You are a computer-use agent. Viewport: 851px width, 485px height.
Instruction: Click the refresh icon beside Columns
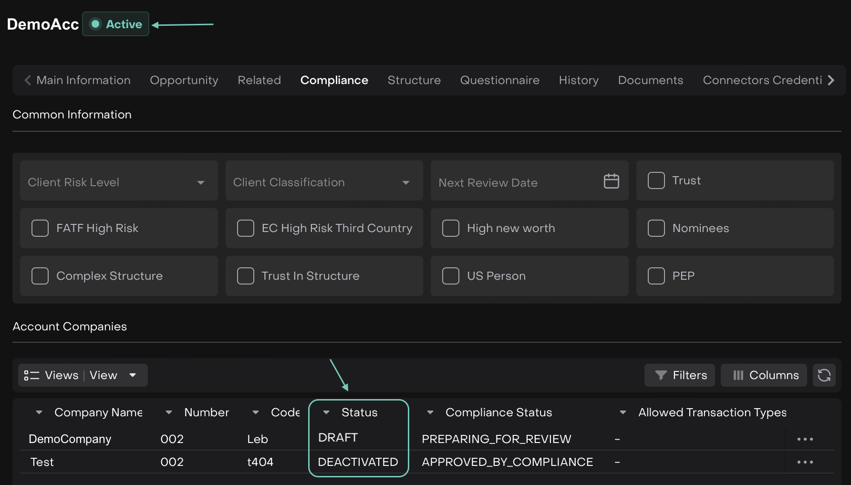coord(824,375)
